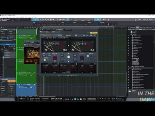Go to the Start page
155x116 pixels.
(x=139, y=20)
